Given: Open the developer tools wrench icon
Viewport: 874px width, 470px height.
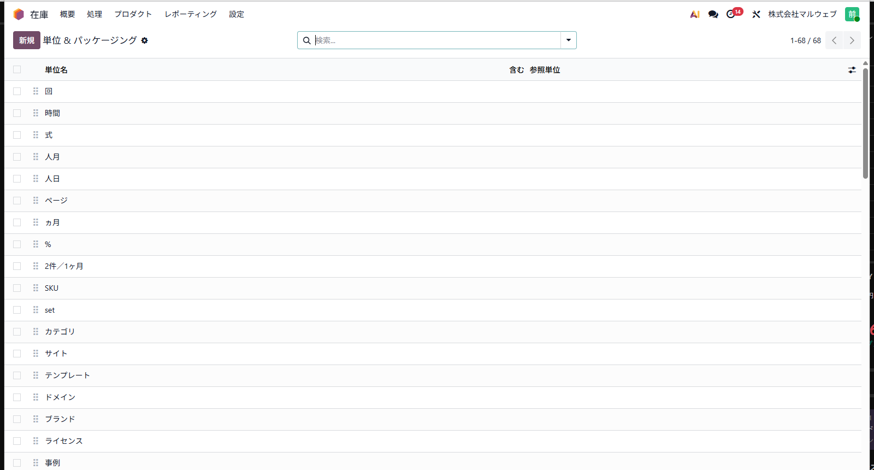Looking at the screenshot, I should pyautogui.click(x=756, y=14).
